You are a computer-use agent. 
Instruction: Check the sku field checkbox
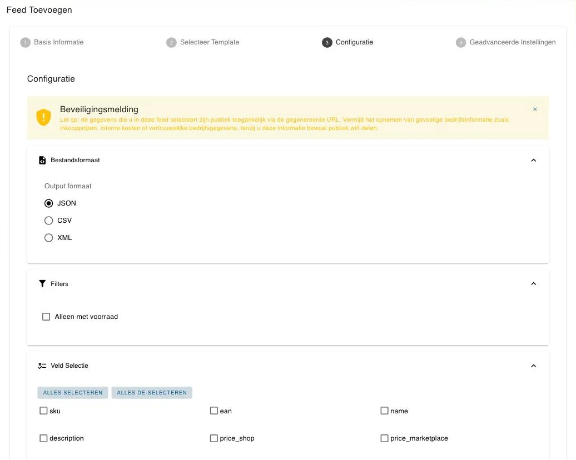43,411
